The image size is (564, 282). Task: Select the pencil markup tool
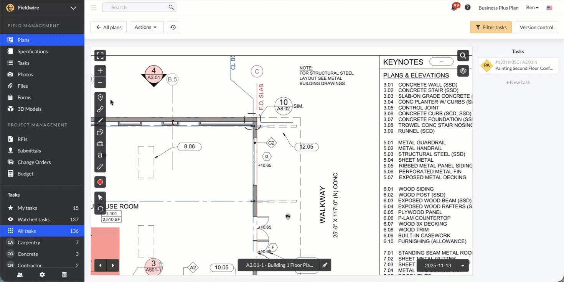(100, 121)
